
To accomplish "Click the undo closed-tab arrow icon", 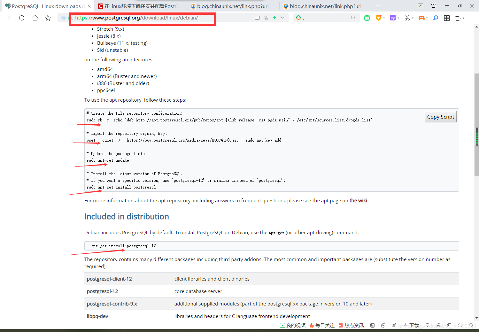I will tap(458, 18).
